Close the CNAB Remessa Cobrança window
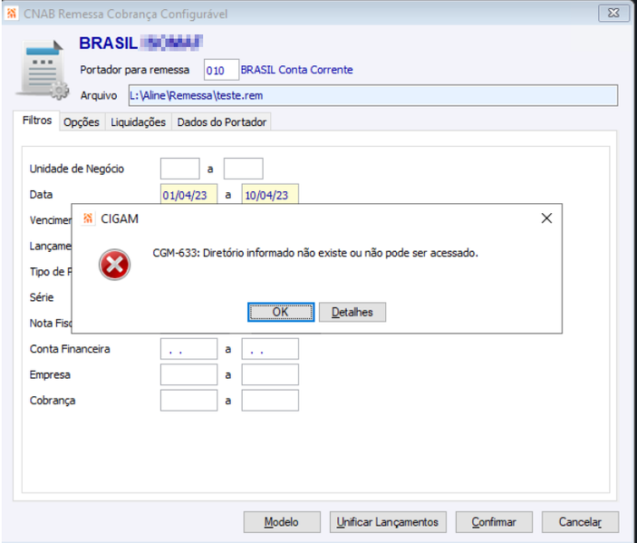 point(613,13)
